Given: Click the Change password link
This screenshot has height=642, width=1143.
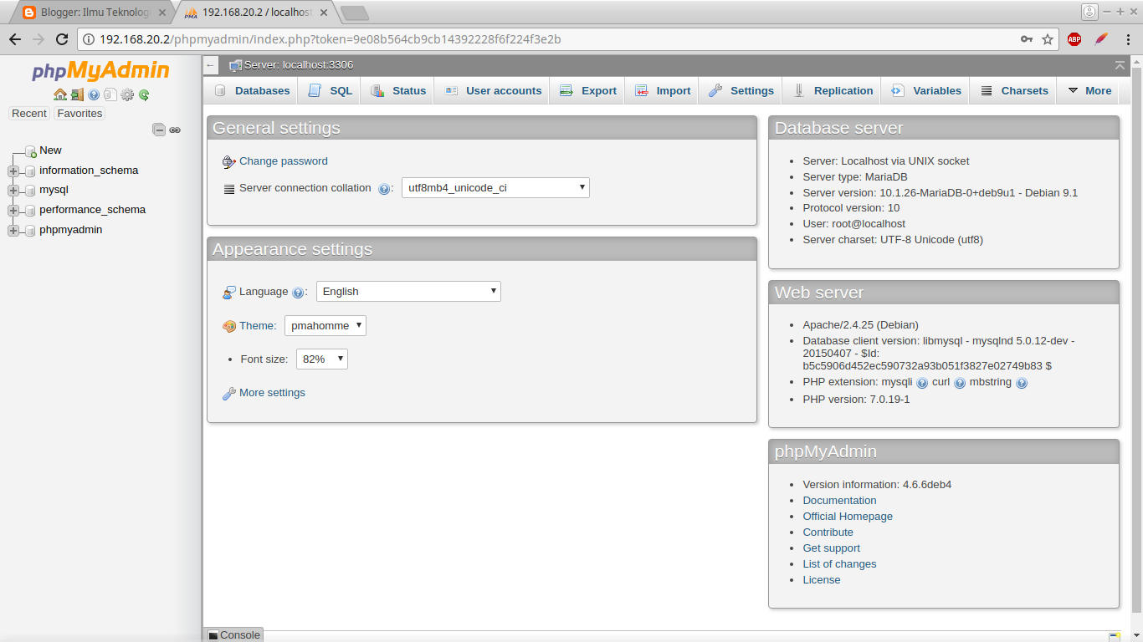Looking at the screenshot, I should [x=284, y=161].
